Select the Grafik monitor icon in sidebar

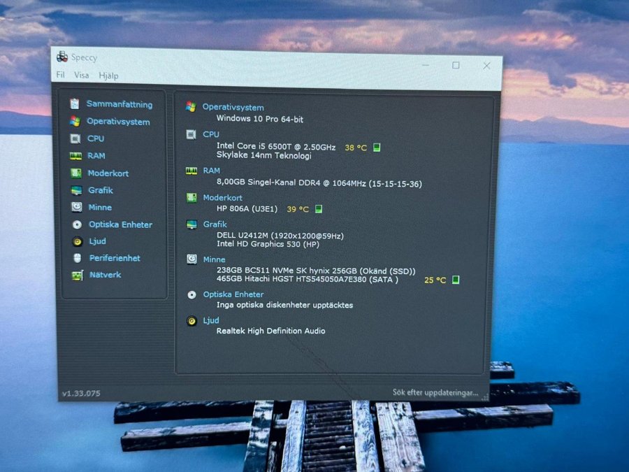point(75,190)
